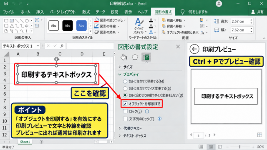Enable the ロック(L) checkbox
267x150 pixels.
tap(125, 111)
